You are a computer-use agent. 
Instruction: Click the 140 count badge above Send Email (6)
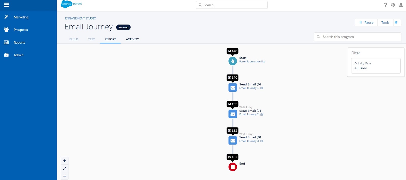pos(232,78)
